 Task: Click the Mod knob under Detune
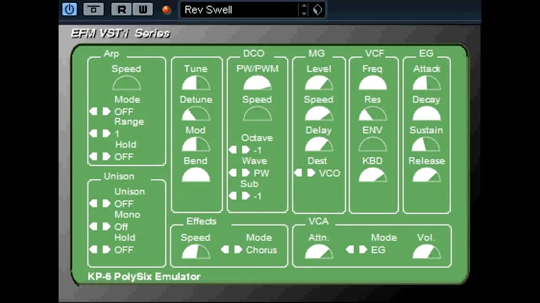pyautogui.click(x=196, y=145)
